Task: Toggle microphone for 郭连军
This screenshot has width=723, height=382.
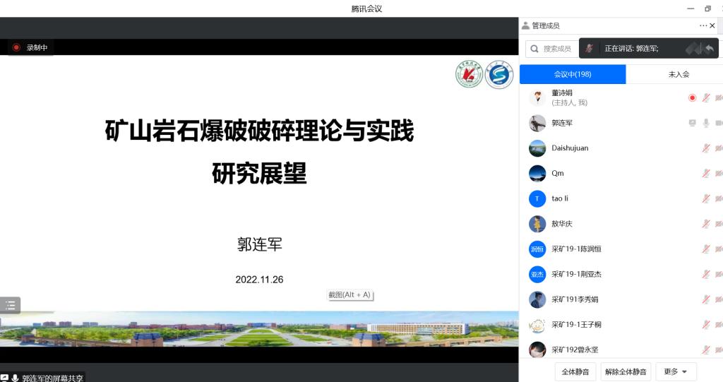Action: 705,123
